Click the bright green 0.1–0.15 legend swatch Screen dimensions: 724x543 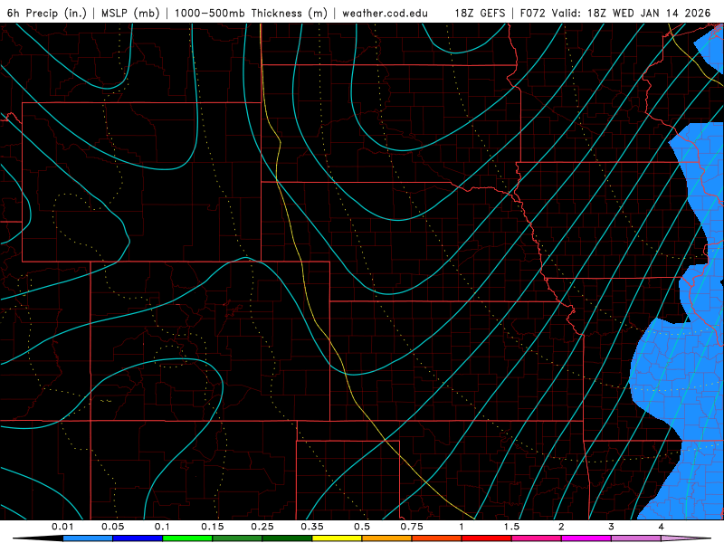[187, 538]
